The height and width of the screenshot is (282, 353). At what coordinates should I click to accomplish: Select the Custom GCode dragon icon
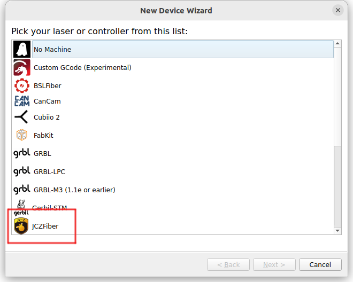(x=21, y=68)
